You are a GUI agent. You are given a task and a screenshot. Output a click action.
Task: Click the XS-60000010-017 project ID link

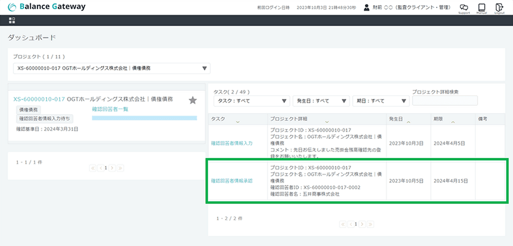point(39,99)
